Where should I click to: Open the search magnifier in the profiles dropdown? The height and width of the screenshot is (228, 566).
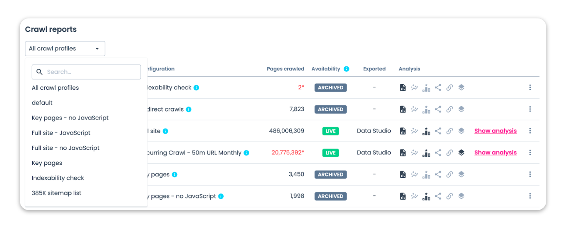click(39, 72)
